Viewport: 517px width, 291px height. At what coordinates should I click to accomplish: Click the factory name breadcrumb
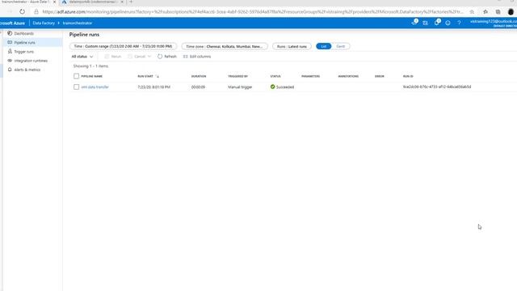coord(78,23)
